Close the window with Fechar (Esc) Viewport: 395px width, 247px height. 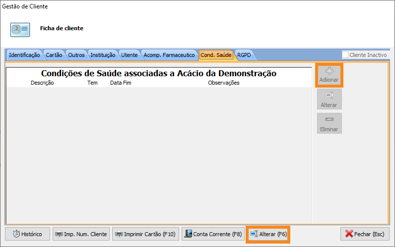[365, 234]
